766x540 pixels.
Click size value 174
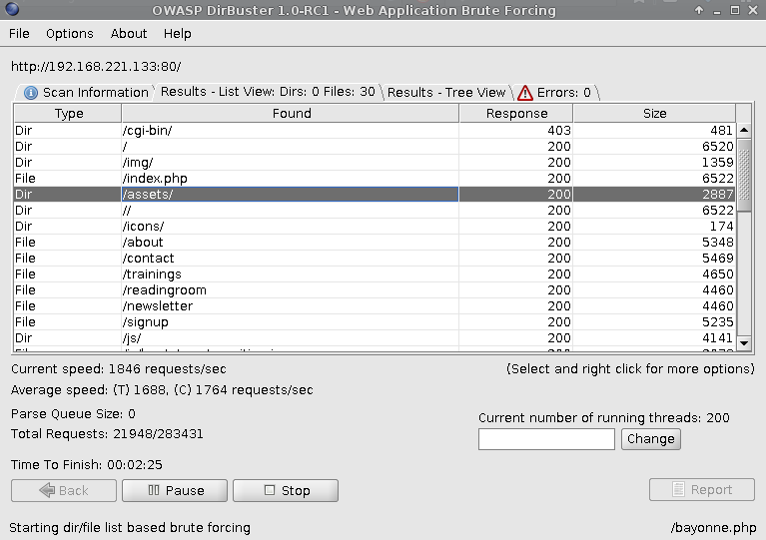721,226
